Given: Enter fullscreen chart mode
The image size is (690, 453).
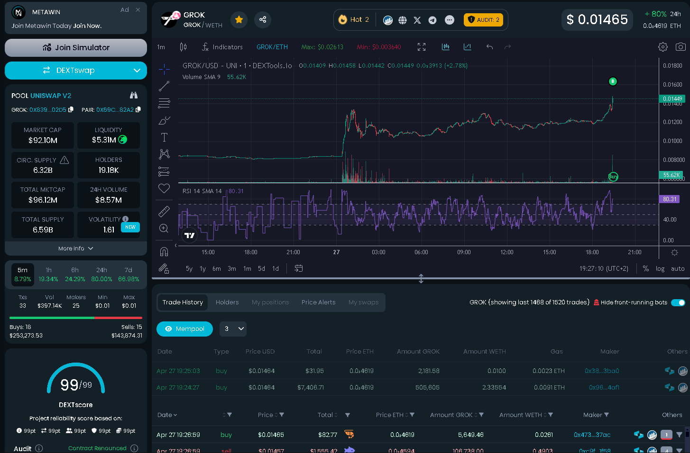Looking at the screenshot, I should coord(422,47).
